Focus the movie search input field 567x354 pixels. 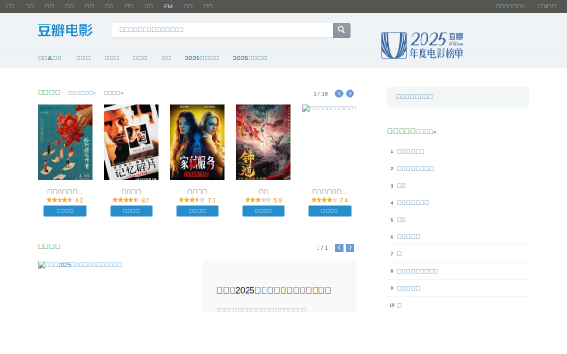click(x=222, y=30)
